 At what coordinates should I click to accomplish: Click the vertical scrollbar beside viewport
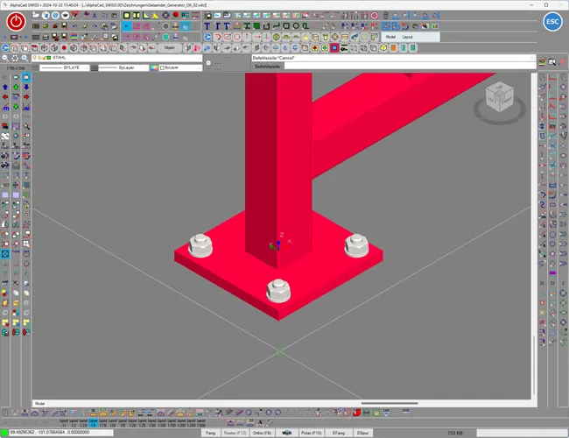click(x=534, y=365)
